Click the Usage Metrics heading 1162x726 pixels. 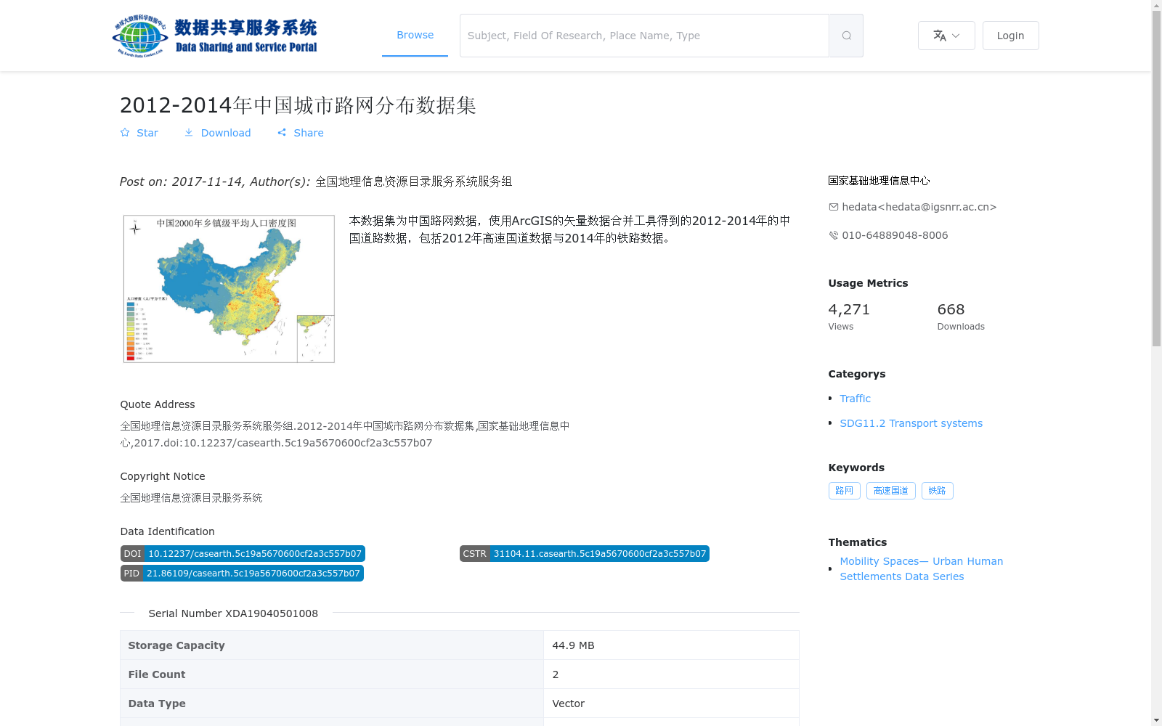pos(868,283)
